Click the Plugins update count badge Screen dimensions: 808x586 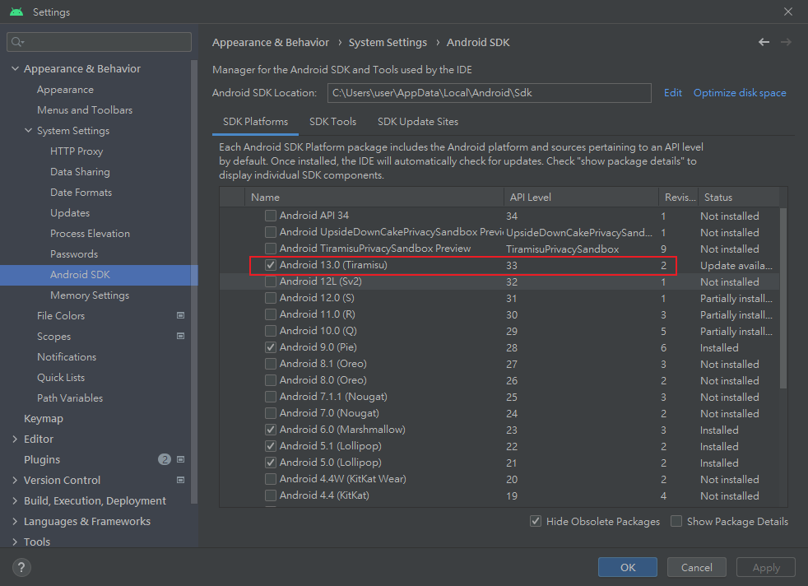(x=165, y=459)
